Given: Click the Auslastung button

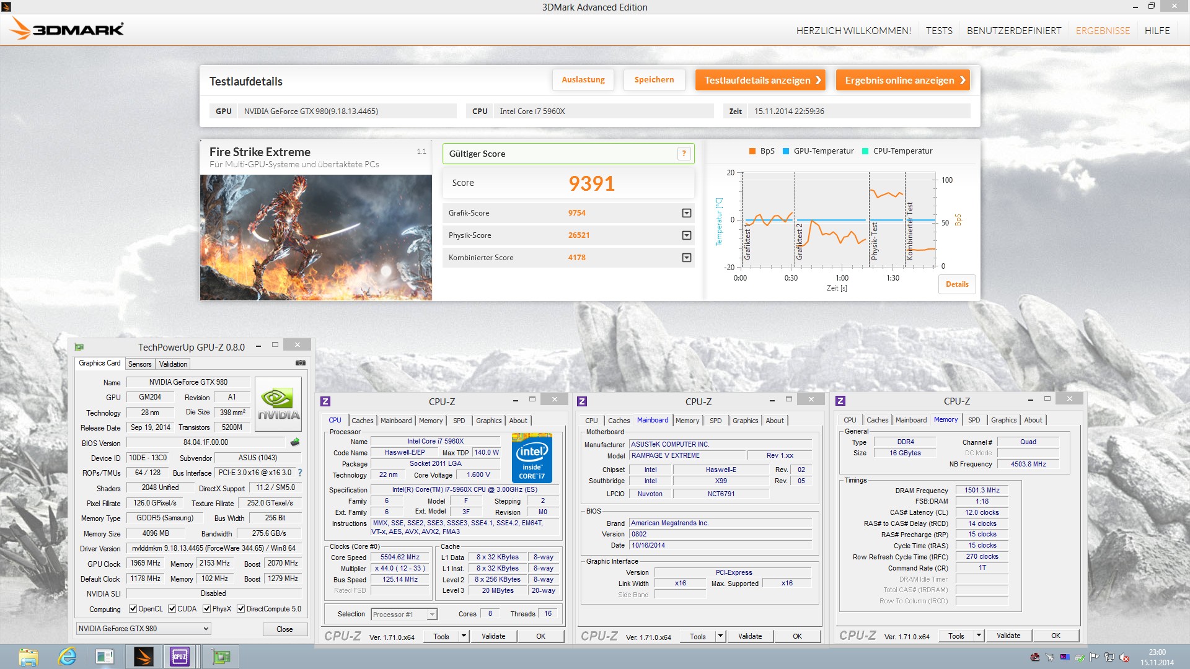Looking at the screenshot, I should point(583,80).
